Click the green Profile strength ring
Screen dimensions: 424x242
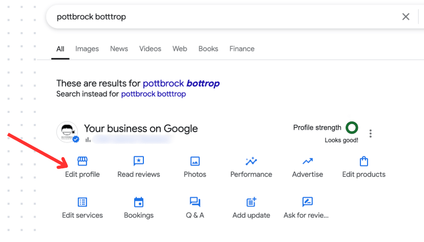[x=352, y=128]
